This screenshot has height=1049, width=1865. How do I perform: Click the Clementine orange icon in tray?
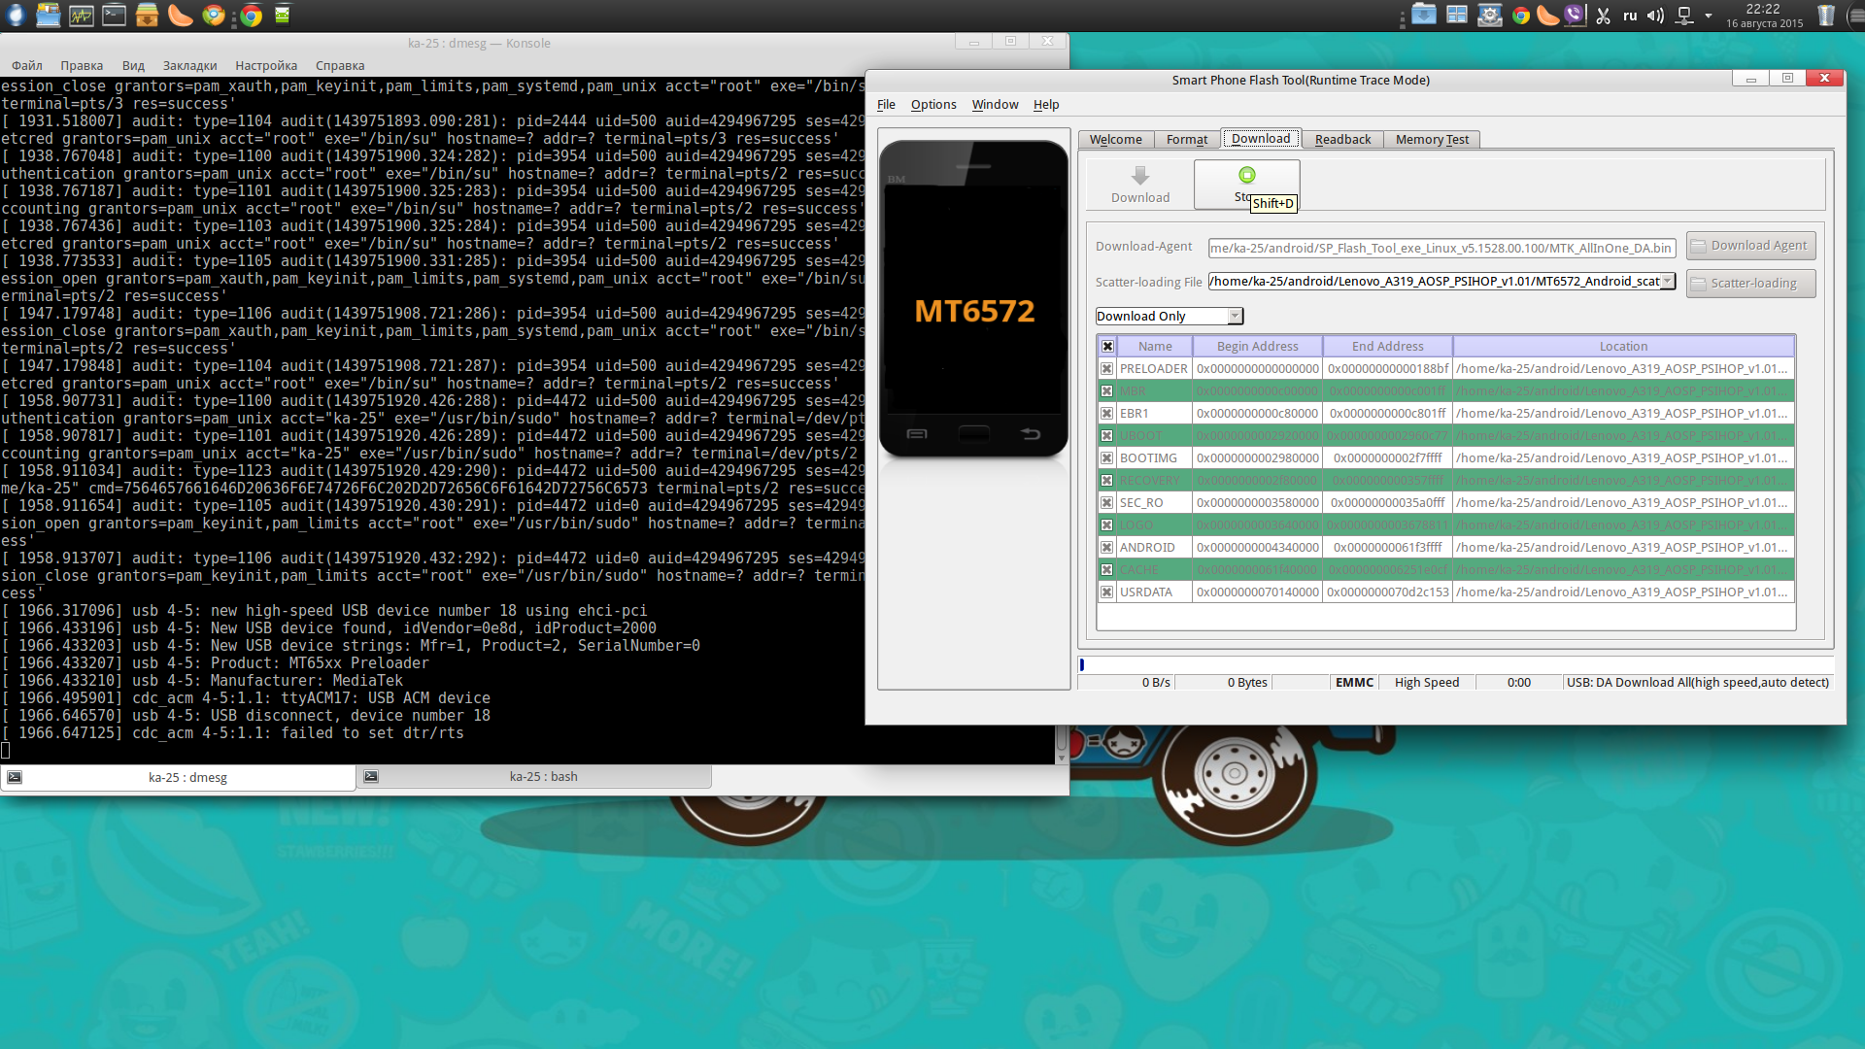point(1547,15)
